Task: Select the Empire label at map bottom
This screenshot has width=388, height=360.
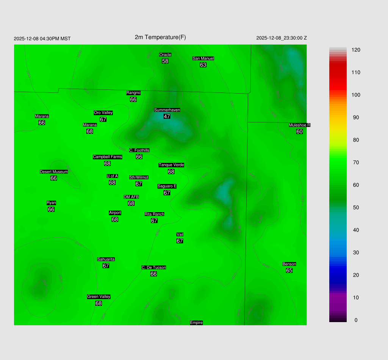Action: click(x=196, y=322)
